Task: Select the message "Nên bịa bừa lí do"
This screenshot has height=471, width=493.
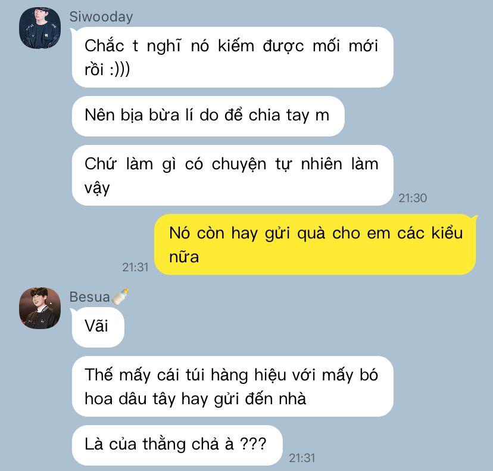Action: (208, 116)
